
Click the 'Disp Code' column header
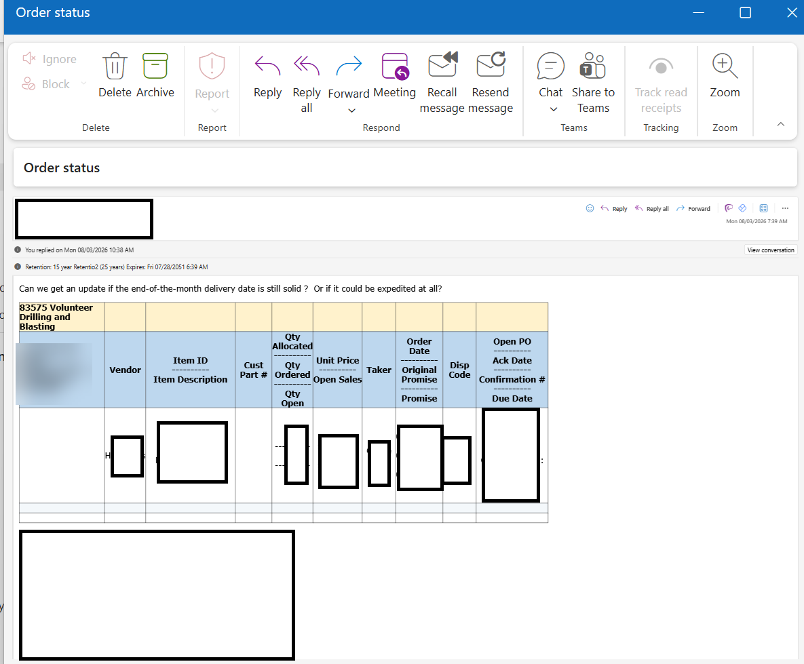click(459, 370)
